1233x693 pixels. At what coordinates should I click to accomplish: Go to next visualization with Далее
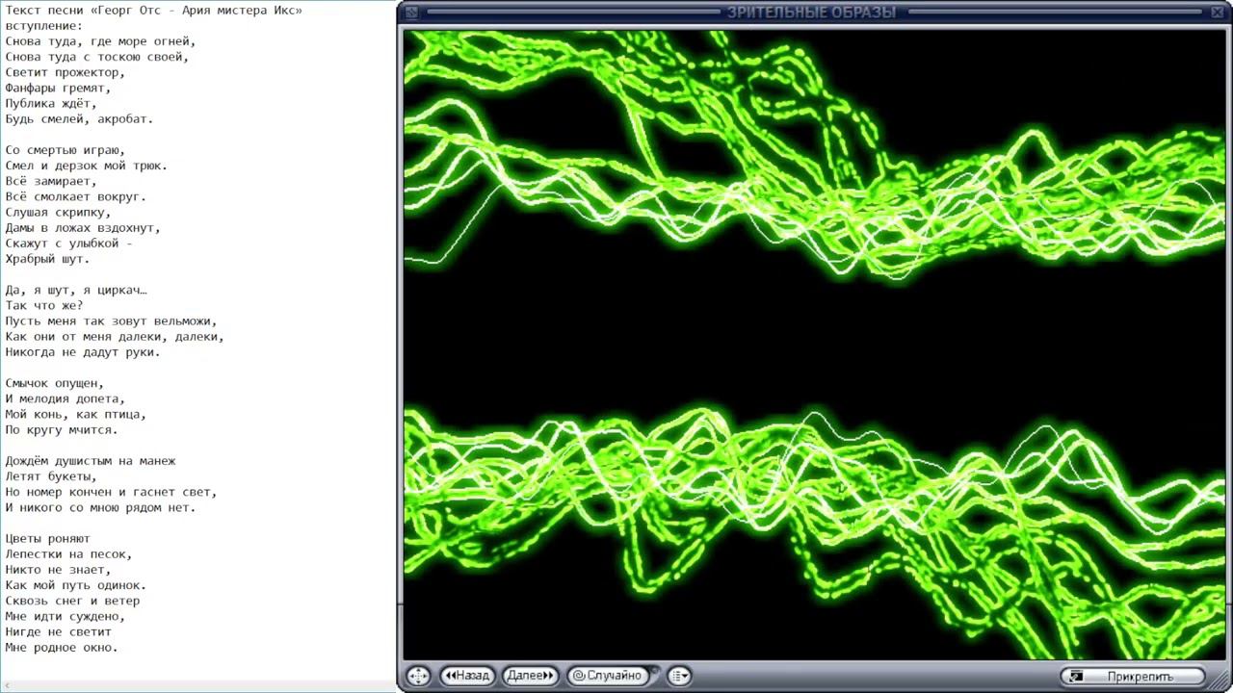(530, 676)
